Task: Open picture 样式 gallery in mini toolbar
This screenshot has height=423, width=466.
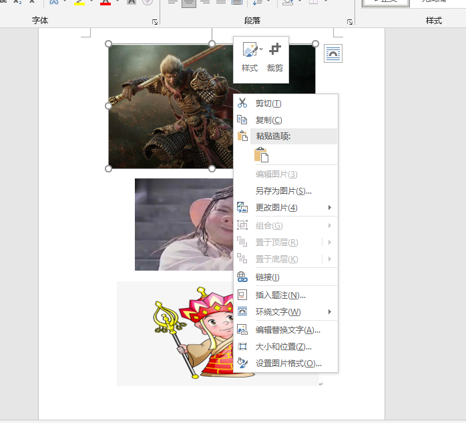Action: pyautogui.click(x=250, y=57)
